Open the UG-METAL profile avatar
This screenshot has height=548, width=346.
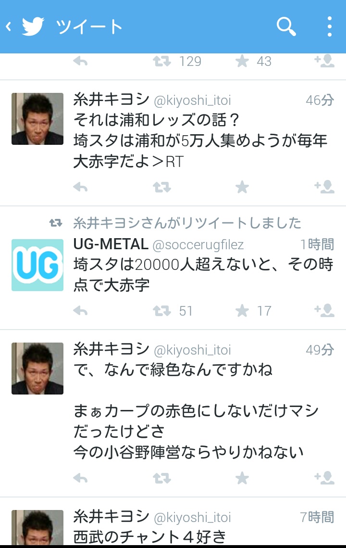pos(37,265)
